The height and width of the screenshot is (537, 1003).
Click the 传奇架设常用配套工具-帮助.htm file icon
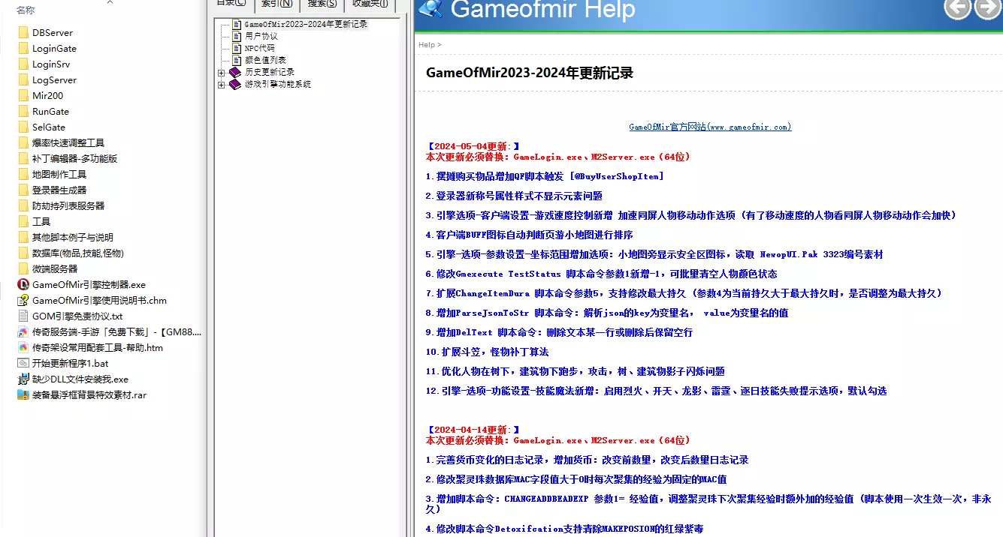point(23,348)
